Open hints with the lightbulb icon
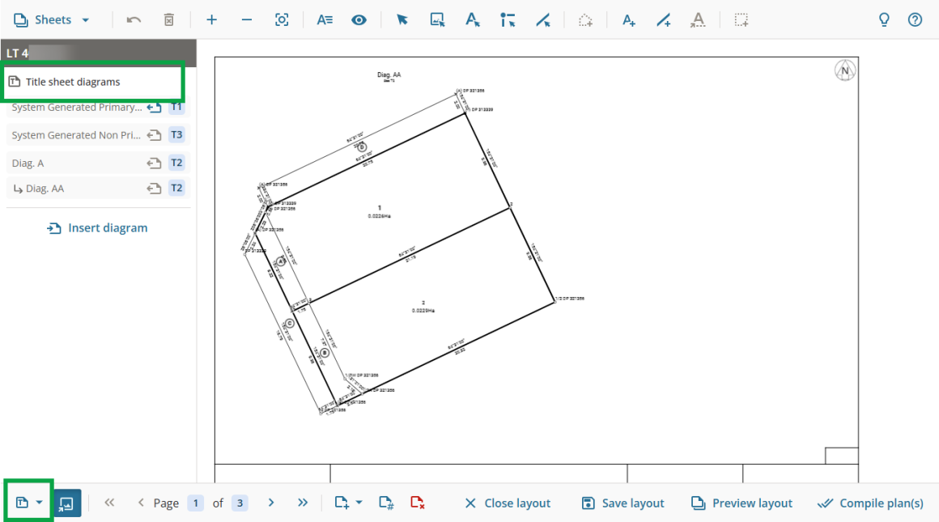The width and height of the screenshot is (939, 522). point(884,19)
